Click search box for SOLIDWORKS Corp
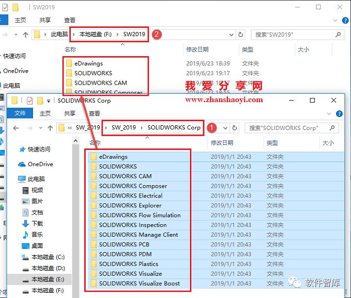The height and width of the screenshot is (298, 351). point(292,128)
